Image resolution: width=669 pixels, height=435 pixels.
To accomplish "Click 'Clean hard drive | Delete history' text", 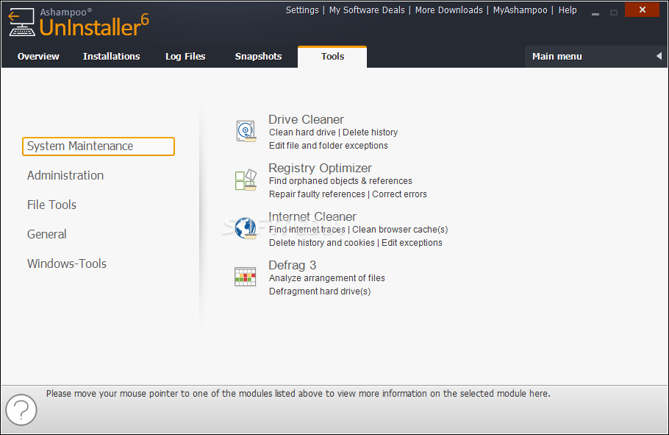I will point(333,132).
